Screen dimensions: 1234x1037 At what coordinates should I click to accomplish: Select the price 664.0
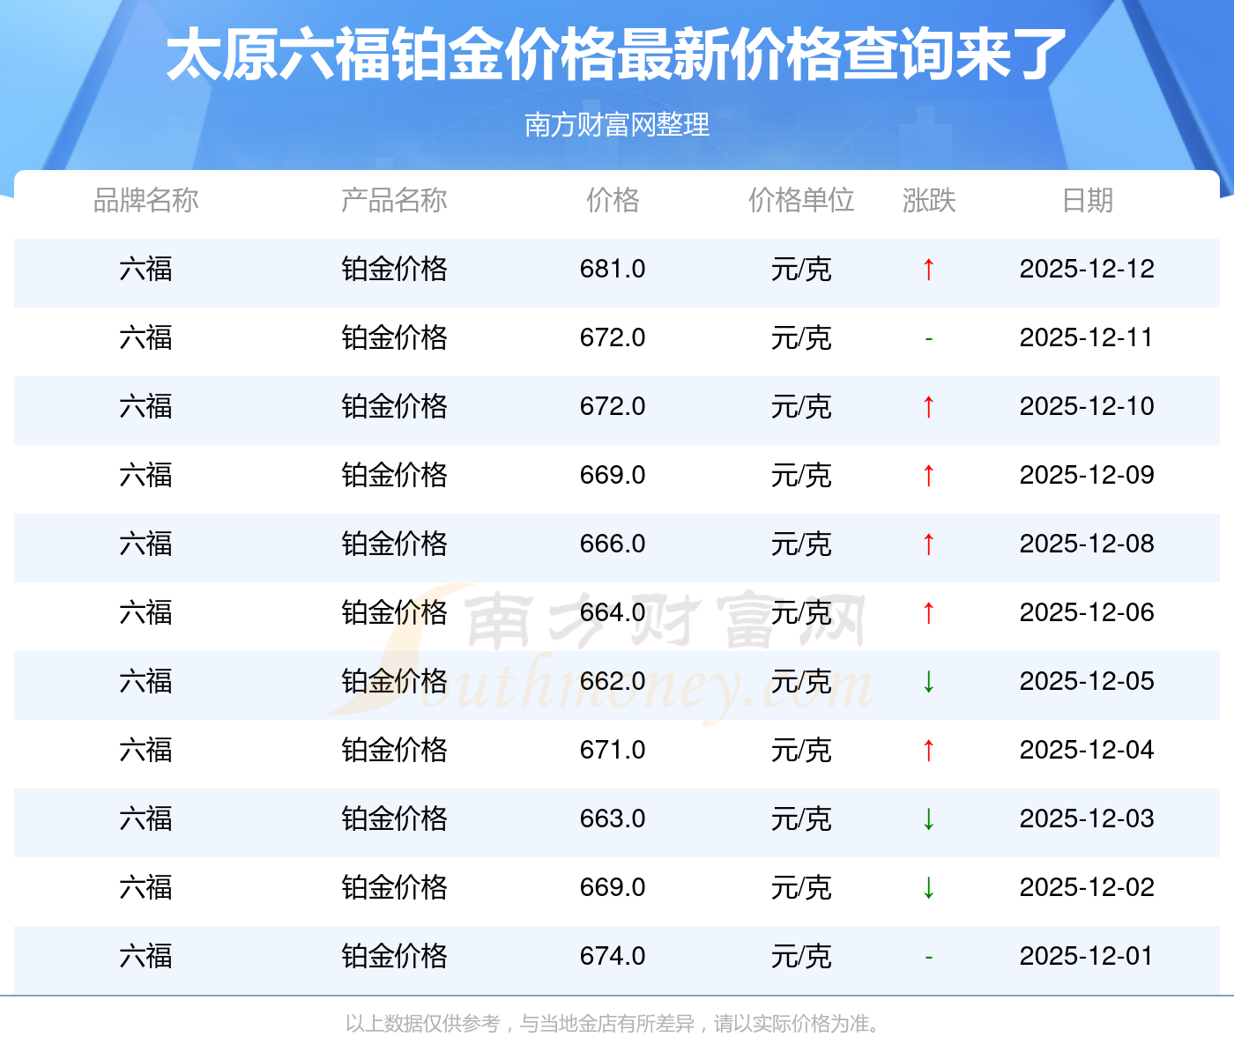point(613,612)
